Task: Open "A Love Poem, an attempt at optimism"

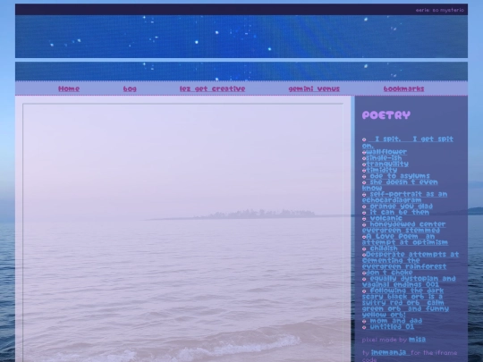Action: (x=405, y=240)
